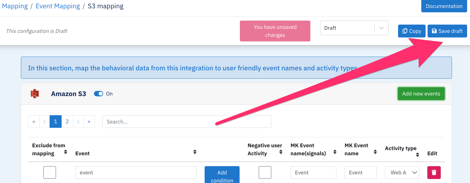The width and height of the screenshot is (470, 183).
Task: Click the Amazon S3 logo icon
Action: point(35,94)
